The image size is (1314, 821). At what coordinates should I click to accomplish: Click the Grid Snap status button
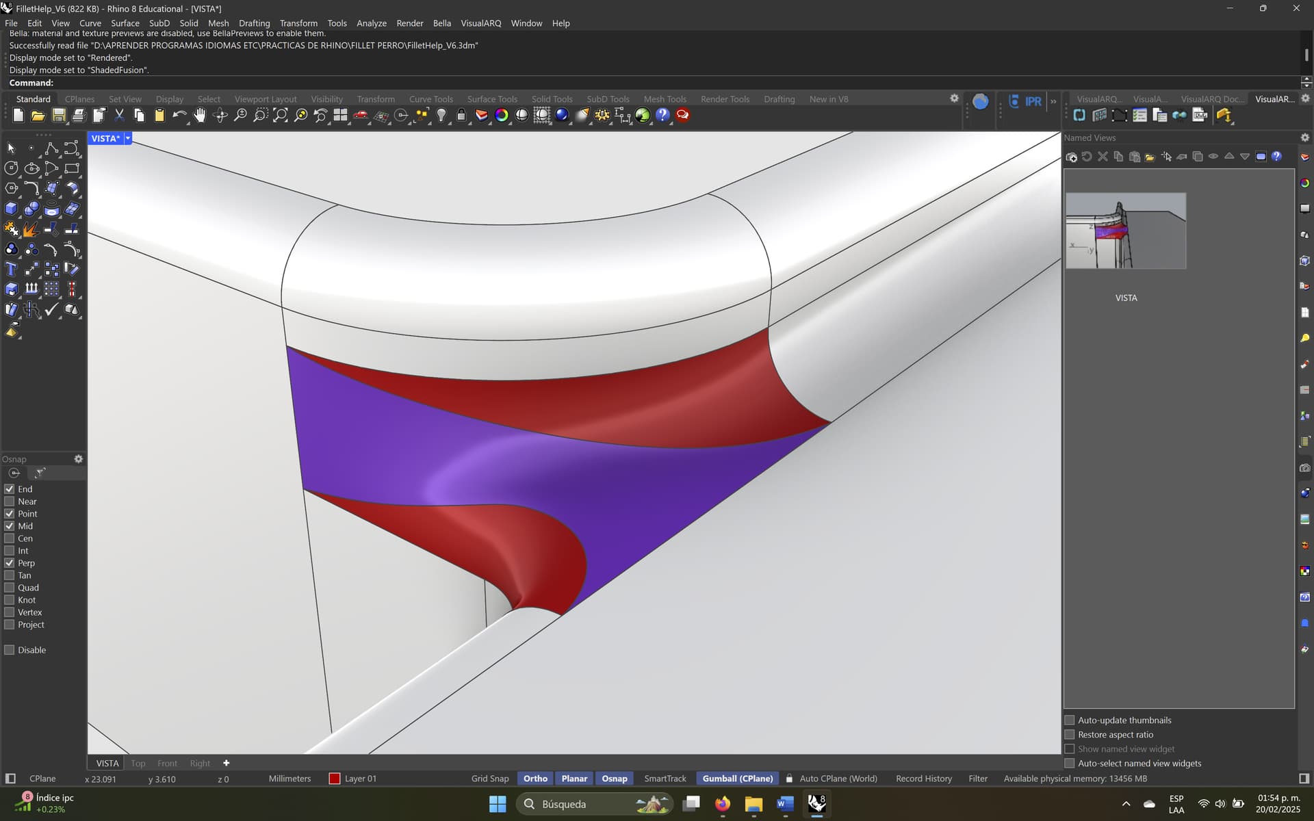[489, 779]
